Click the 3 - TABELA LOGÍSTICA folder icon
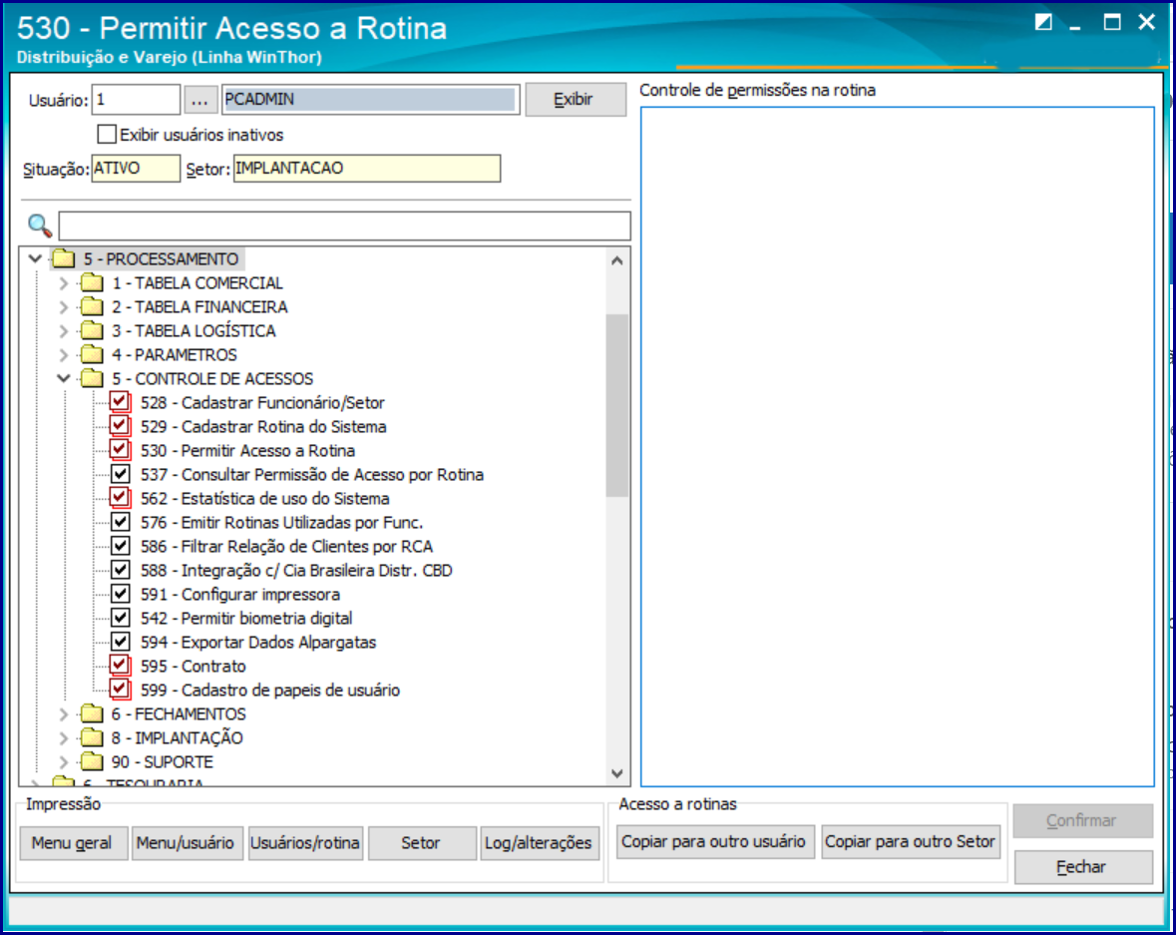The image size is (1176, 935). tap(92, 331)
